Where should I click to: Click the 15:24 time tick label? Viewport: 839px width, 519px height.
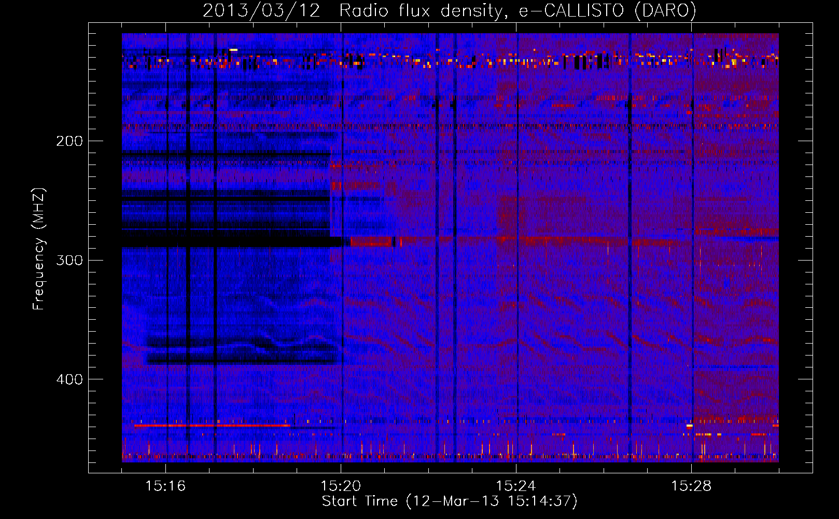point(516,486)
